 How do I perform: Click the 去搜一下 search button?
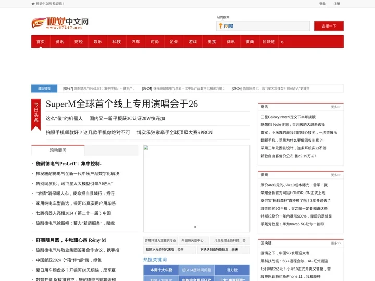[x=329, y=26]
